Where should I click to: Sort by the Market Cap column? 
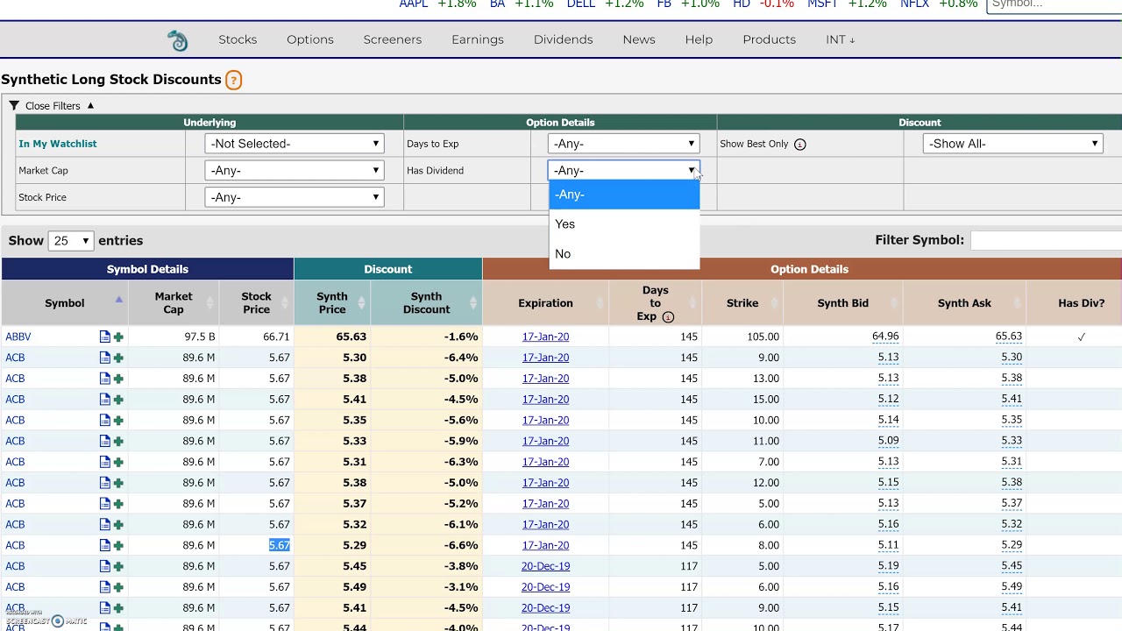click(174, 303)
